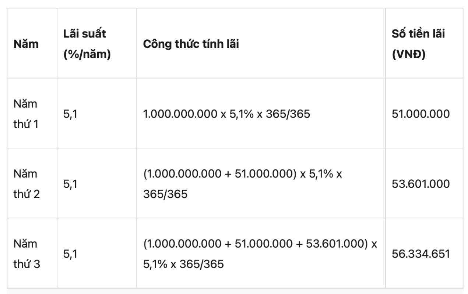
Task: Click the 5,1 rate for year 3
Action: tap(70, 254)
